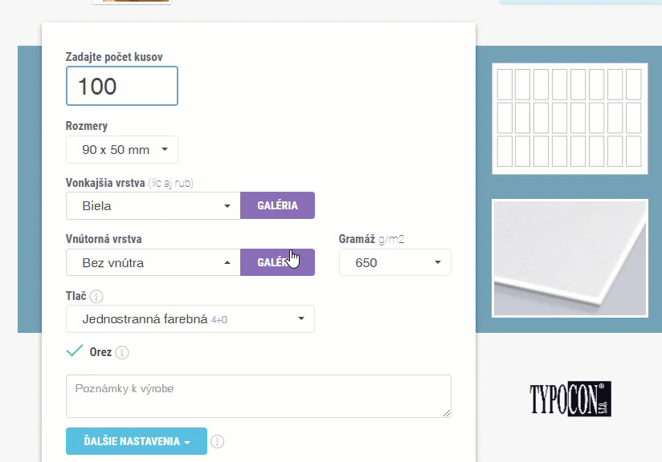
Task: Click the caret arrow on Ďalšie nastavenia
Action: click(x=187, y=442)
